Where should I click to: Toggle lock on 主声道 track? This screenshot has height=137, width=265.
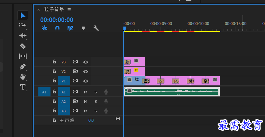[x=54, y=120]
